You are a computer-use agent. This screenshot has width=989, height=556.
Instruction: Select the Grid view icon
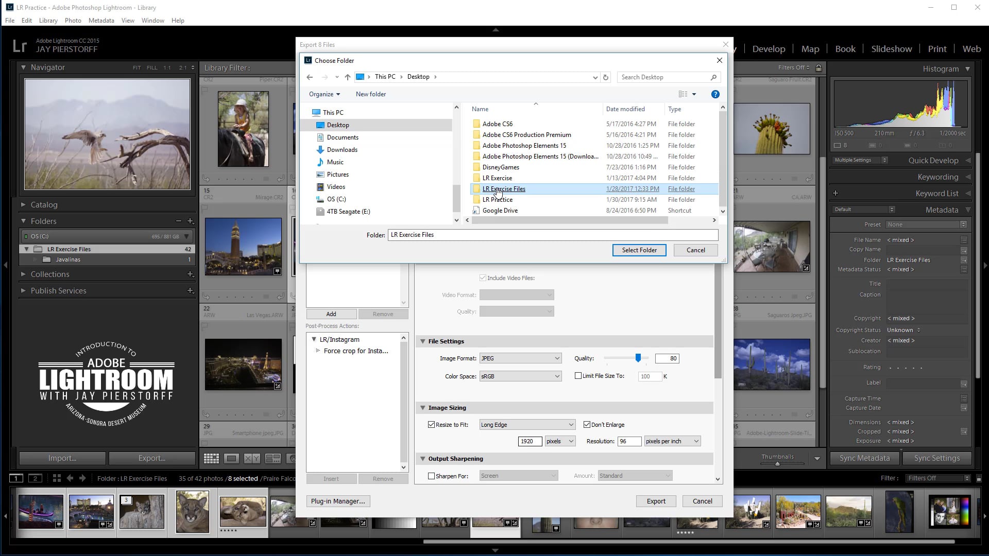[211, 458]
